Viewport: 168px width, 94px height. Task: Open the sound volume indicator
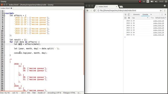pos(156,2)
